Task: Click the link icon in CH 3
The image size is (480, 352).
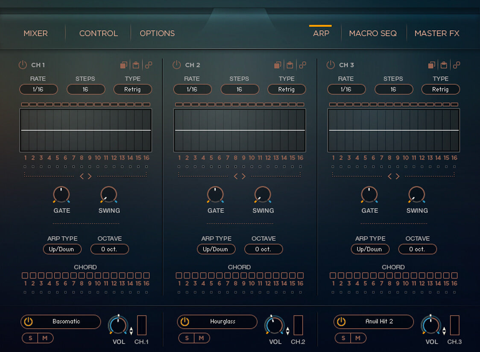Action: 457,65
